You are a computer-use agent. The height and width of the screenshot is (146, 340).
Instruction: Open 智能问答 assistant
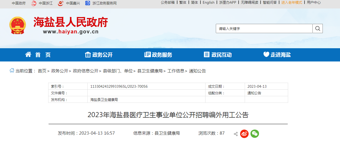point(270,2)
